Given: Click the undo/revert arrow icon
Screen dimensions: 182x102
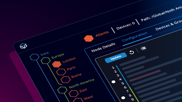Looking at the screenshot, I should coord(132,52).
